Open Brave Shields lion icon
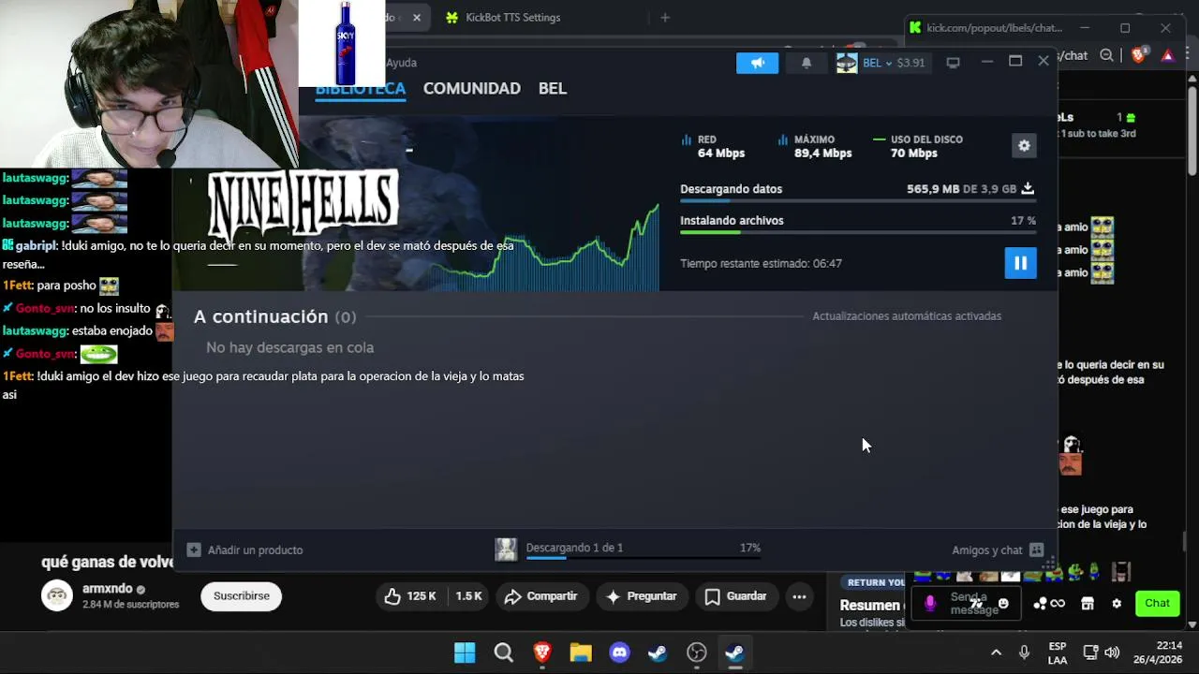 tap(1138, 55)
